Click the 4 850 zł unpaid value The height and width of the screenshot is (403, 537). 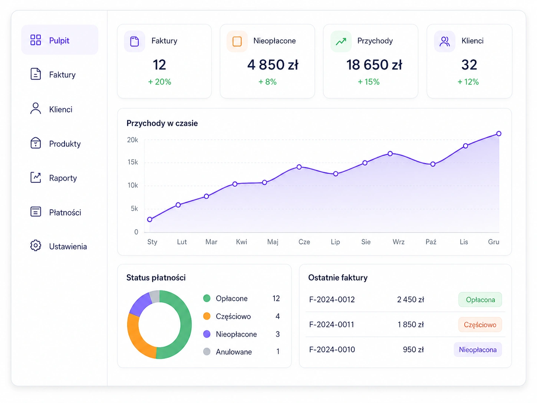(273, 65)
